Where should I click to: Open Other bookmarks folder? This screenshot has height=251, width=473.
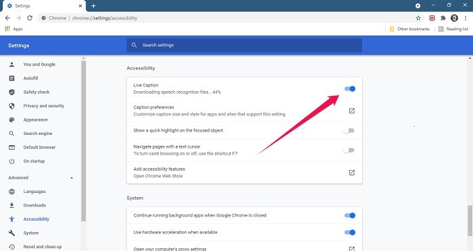(x=409, y=29)
